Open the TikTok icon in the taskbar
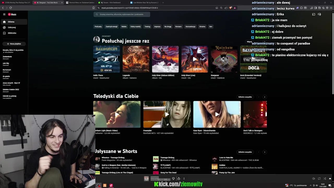The height and width of the screenshot is (188, 334). tap(111, 185)
